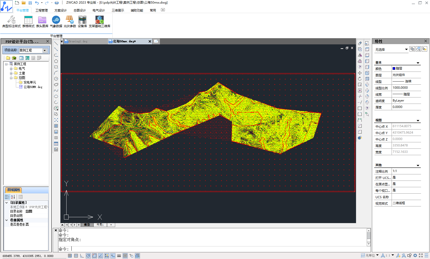Select the Ellipse drawing tool
430x259 pixels.
(x=56, y=96)
